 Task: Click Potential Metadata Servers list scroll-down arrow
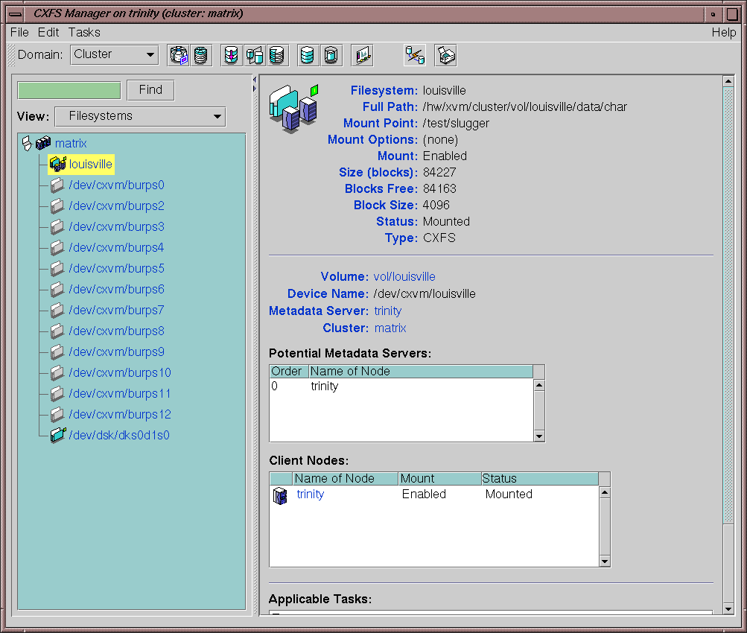tap(538, 436)
